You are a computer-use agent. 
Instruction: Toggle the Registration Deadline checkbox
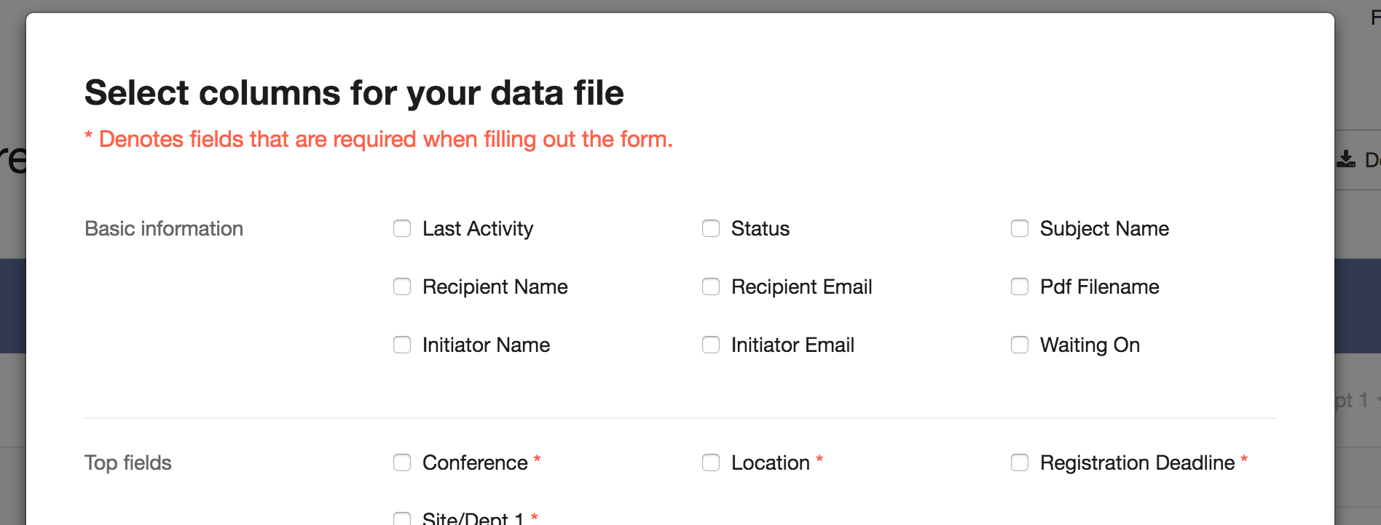(x=1020, y=462)
